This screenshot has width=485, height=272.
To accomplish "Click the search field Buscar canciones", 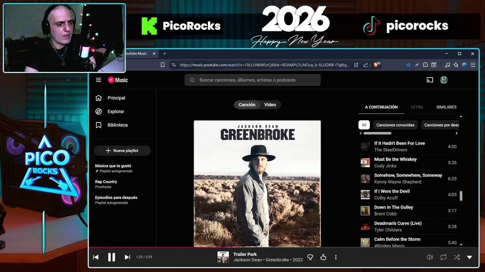I will pos(253,80).
